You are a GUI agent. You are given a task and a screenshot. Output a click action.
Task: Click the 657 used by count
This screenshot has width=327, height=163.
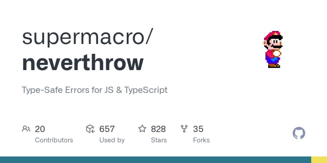(107, 129)
